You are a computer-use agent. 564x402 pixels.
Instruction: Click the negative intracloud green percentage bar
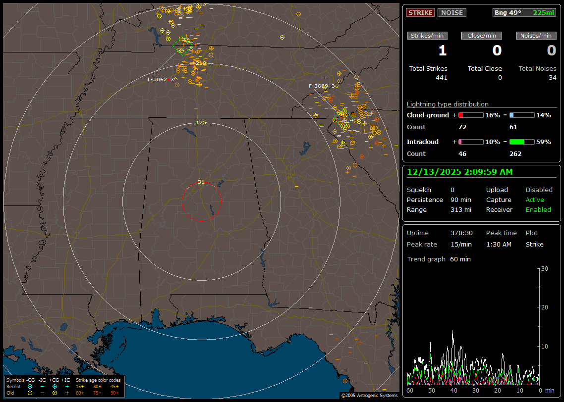(521, 142)
